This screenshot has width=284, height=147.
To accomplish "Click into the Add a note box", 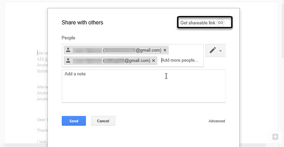I will coord(144,86).
